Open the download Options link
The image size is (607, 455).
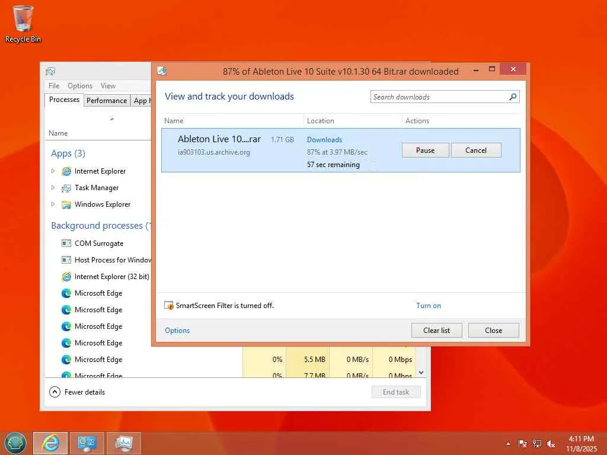click(177, 331)
